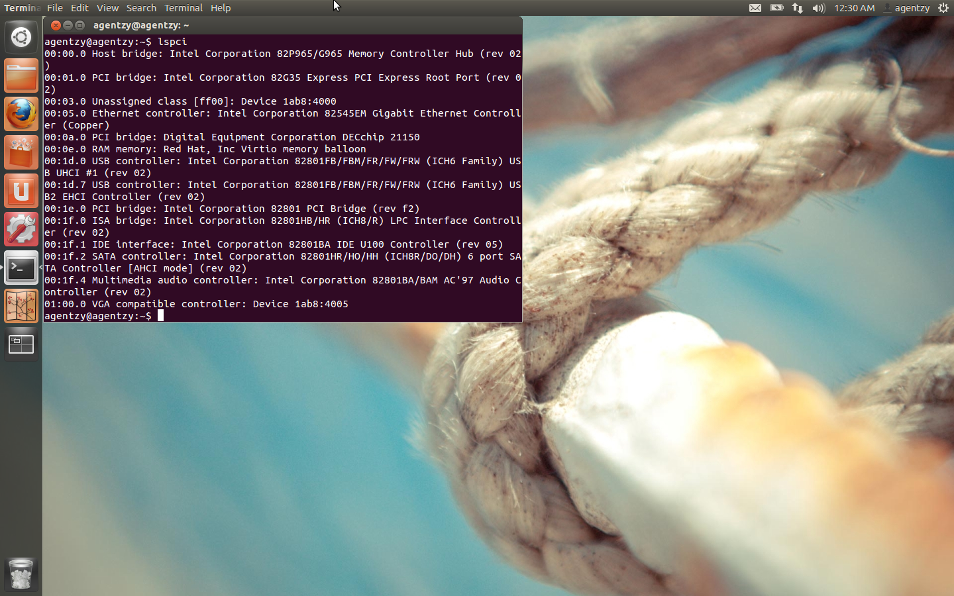This screenshot has height=596, width=954.
Task: Open the File menu
Action: coord(55,8)
